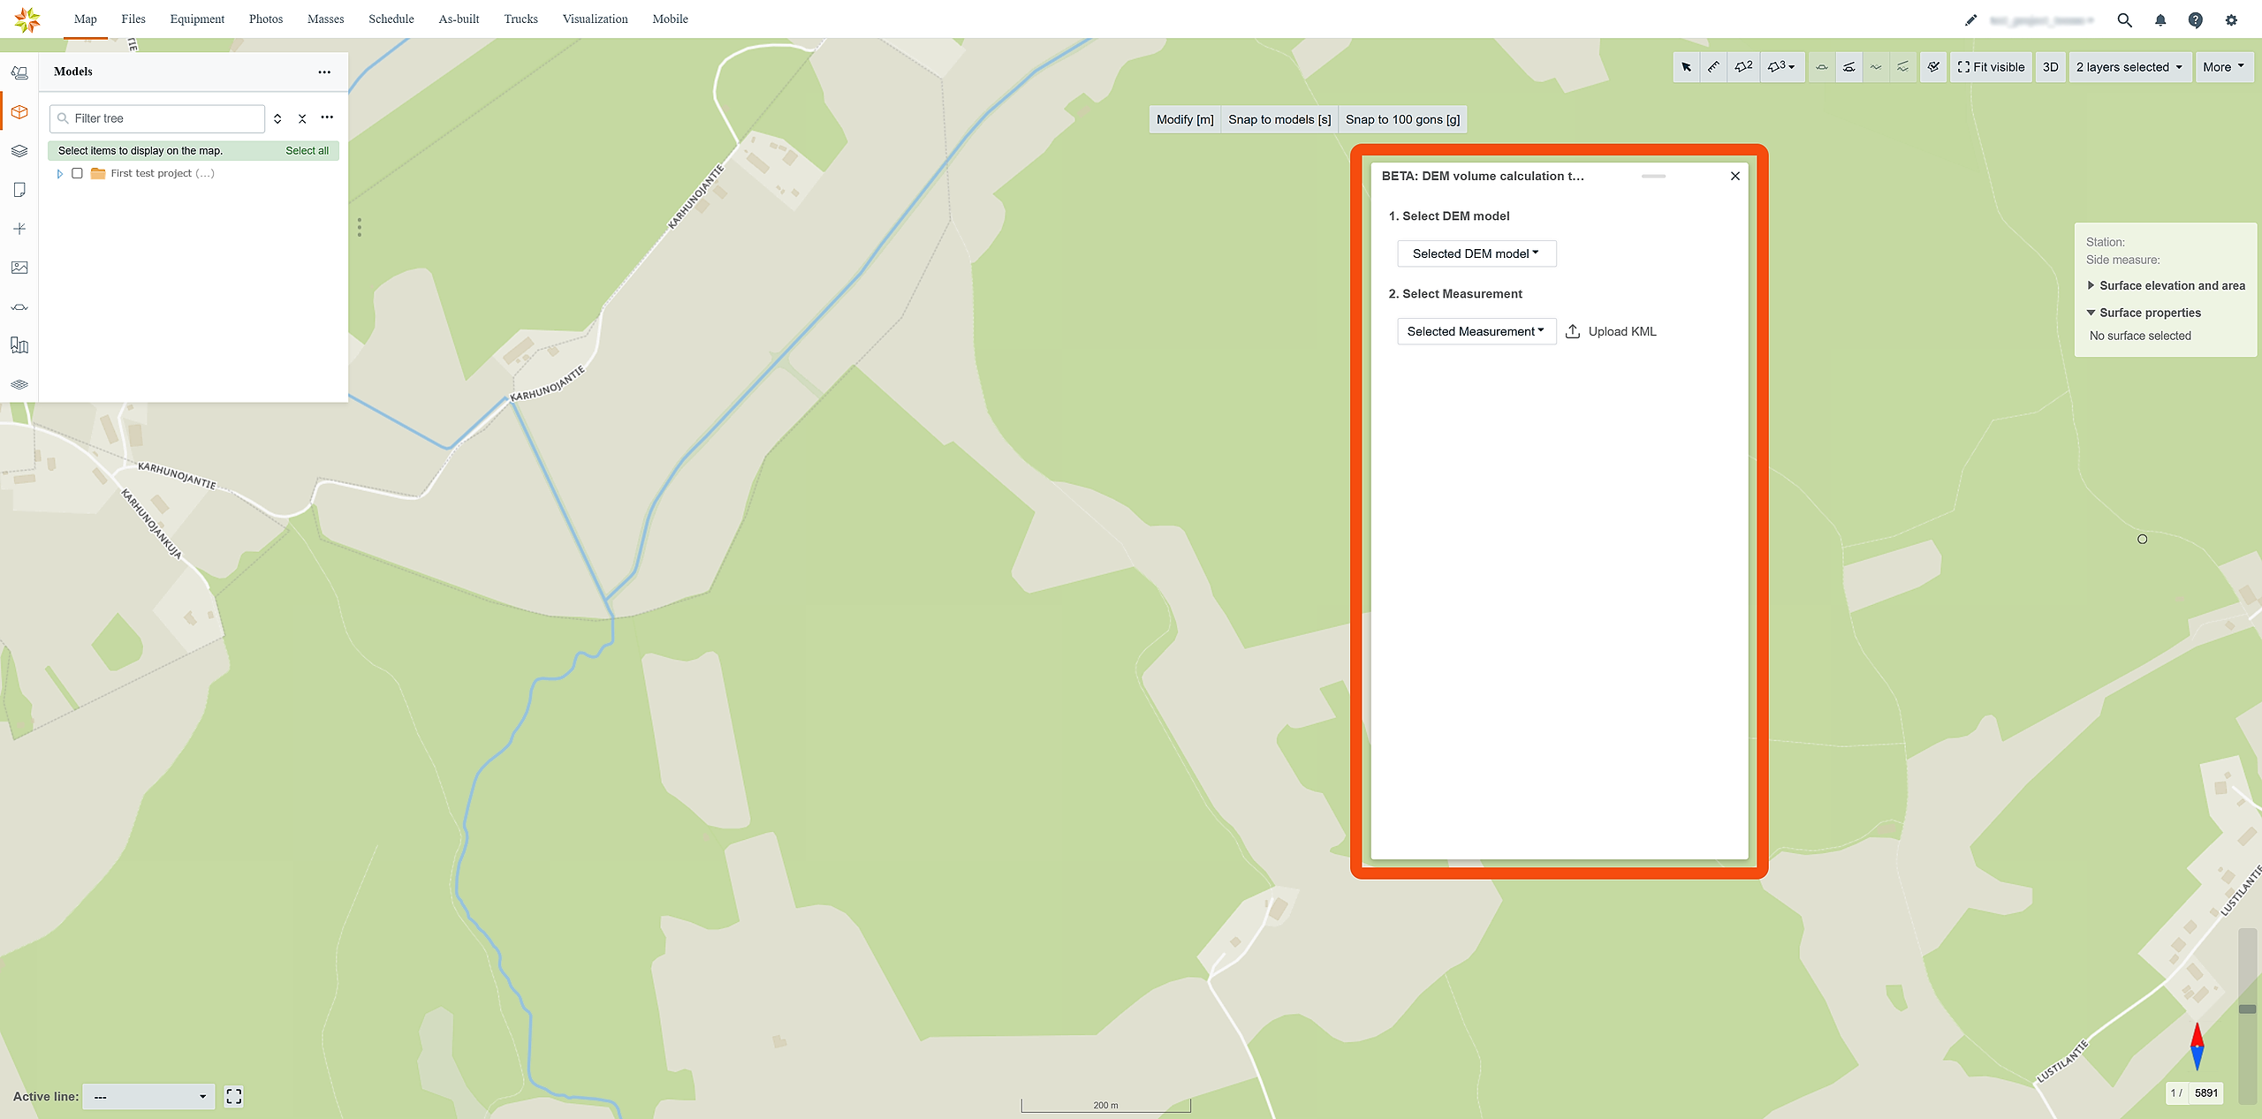Image resolution: width=2262 pixels, height=1119 pixels.
Task: Open the 2 layers selected dropdown
Action: click(x=2129, y=67)
